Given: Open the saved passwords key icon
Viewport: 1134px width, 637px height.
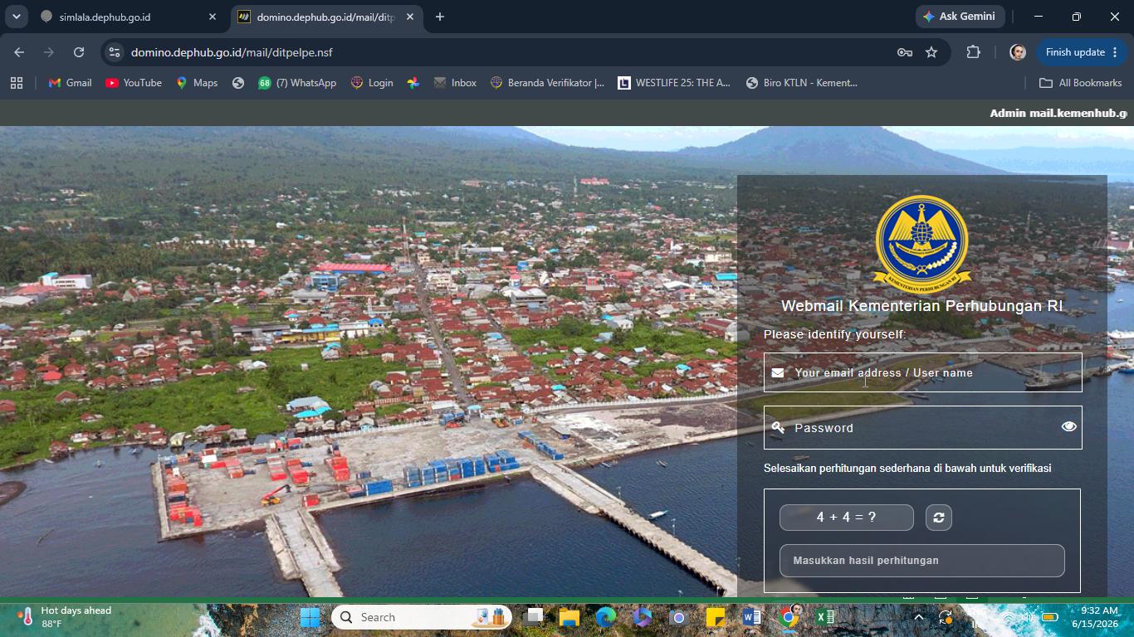Looking at the screenshot, I should point(905,52).
